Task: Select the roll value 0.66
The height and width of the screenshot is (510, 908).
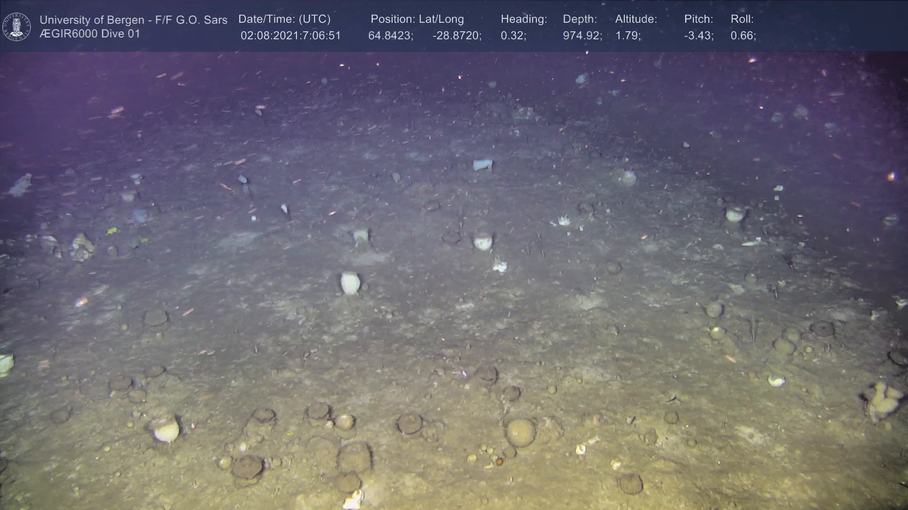Action: coord(742,36)
